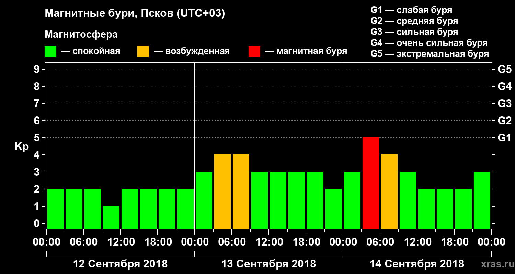This screenshot has width=515, height=274.
Task: Click the '5' value on the Kp axis
Action: 37,138
